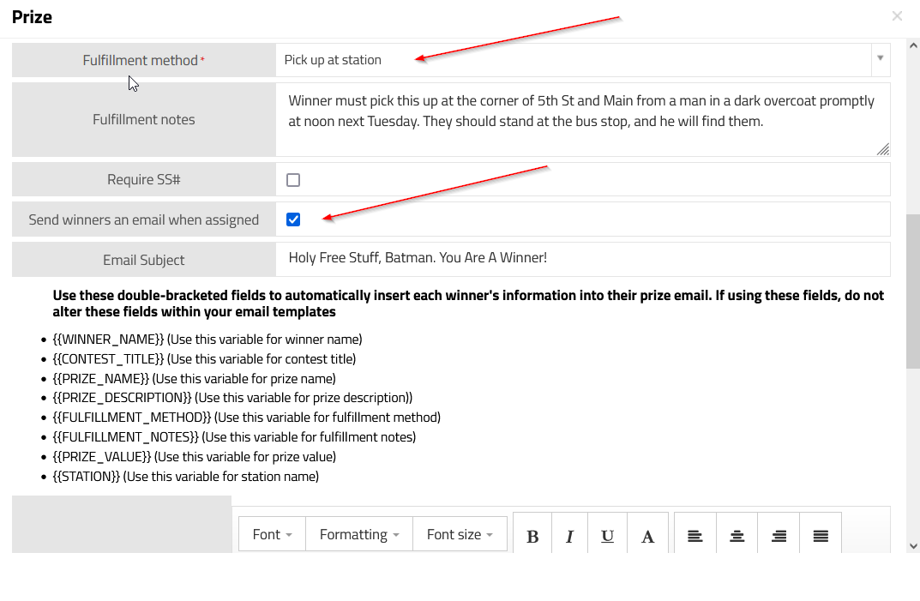Click the {{PRIZE_VALUE}} variable text
The height and width of the screenshot is (601, 920).
(102, 457)
